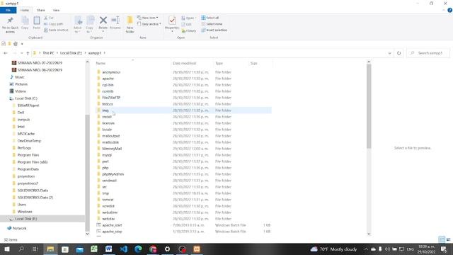Select the FileZillaFTP folder
The width and height of the screenshot is (453, 255).
tap(111, 98)
